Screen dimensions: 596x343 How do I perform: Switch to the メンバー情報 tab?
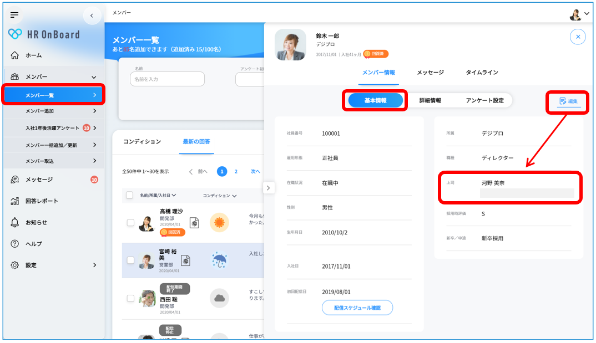378,73
